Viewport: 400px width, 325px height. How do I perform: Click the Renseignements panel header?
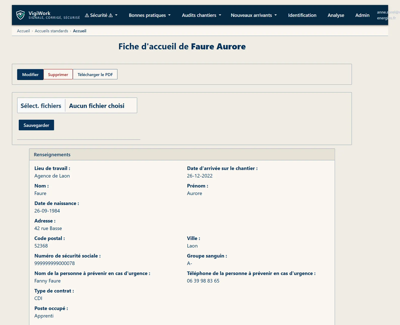point(182,154)
